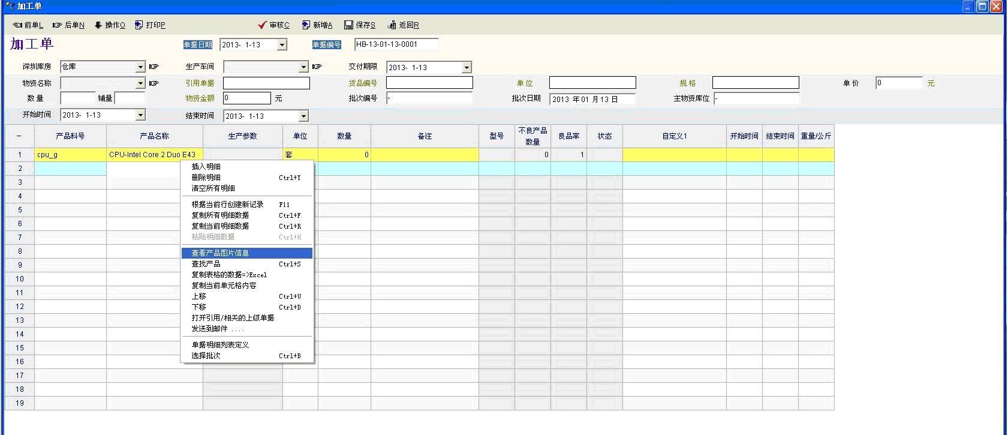This screenshot has width=1008, height=435.
Task: Click the 新增 add new icon
Action: 306,25
